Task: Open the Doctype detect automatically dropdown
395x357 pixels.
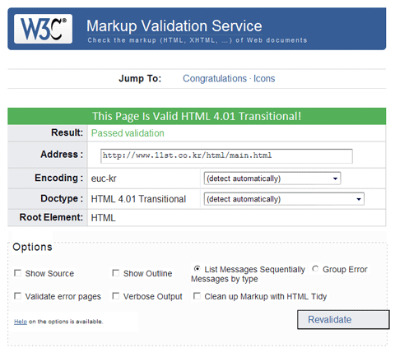Action: tap(284, 199)
